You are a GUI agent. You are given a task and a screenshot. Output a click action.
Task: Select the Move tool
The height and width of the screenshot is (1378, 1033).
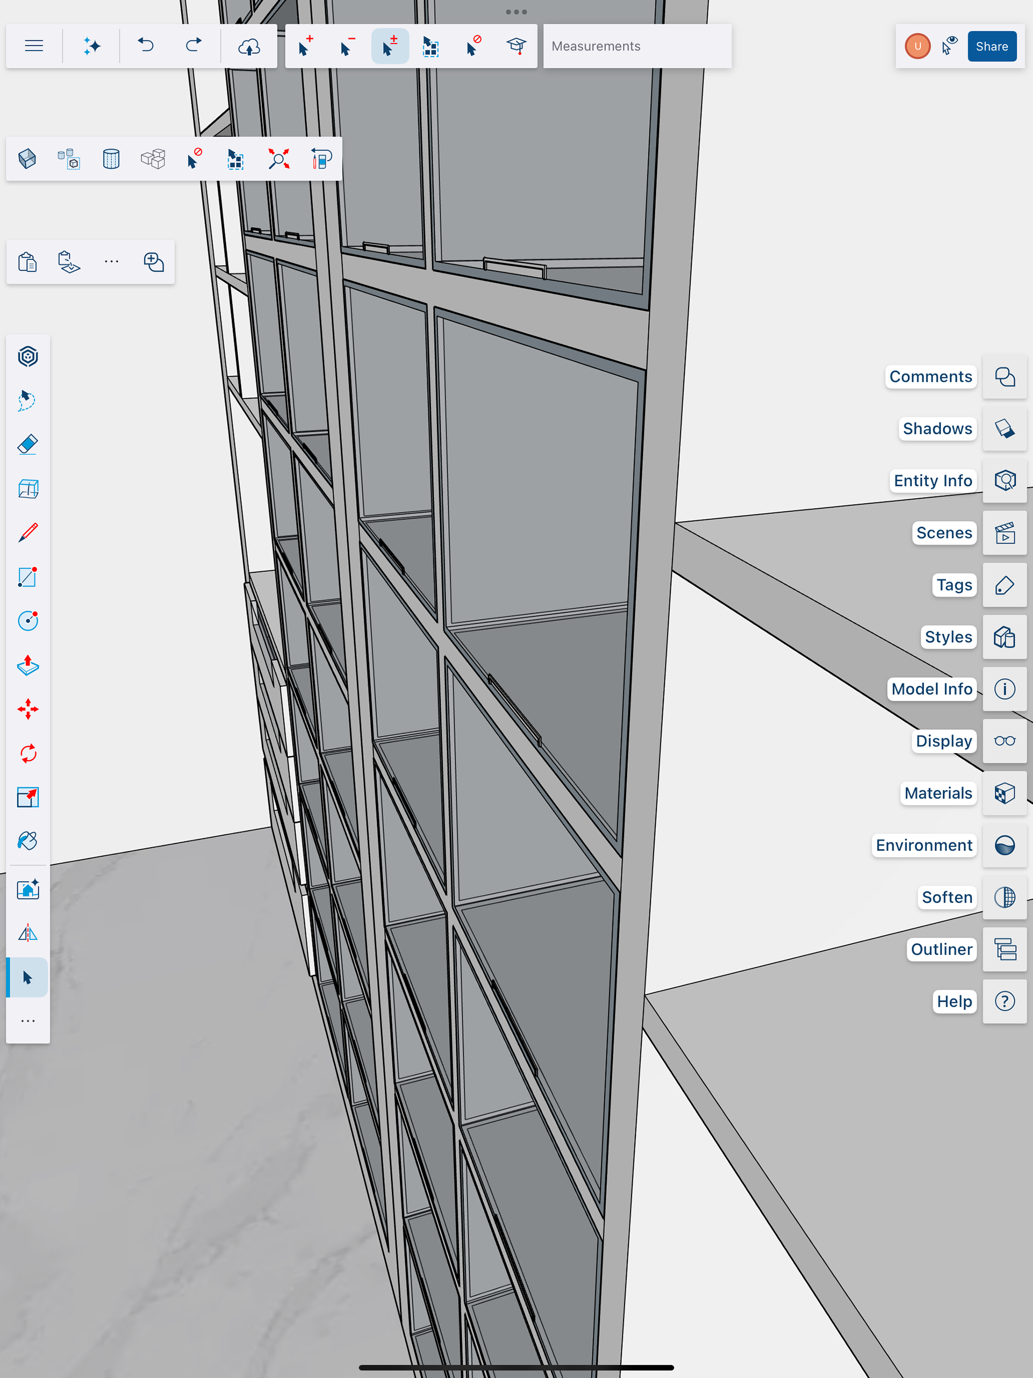pos(28,709)
